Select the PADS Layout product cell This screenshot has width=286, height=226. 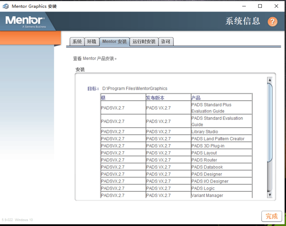coord(222,153)
